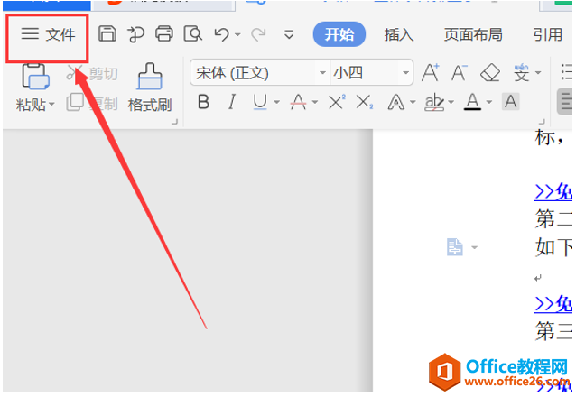Apply font color A icon
The height and width of the screenshot is (397, 576).
pos(472,102)
